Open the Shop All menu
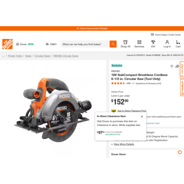 coord(125,44)
